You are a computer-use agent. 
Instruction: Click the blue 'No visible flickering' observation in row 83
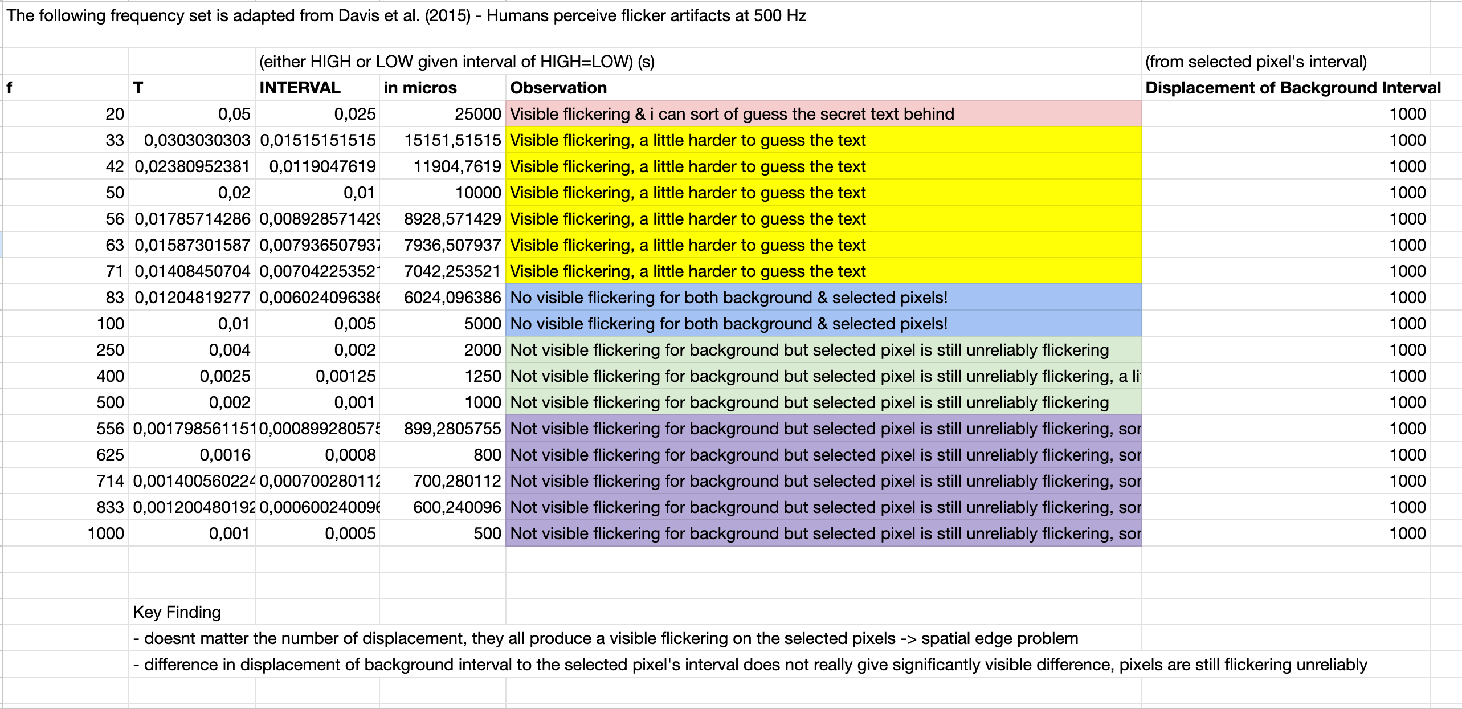[823, 297]
